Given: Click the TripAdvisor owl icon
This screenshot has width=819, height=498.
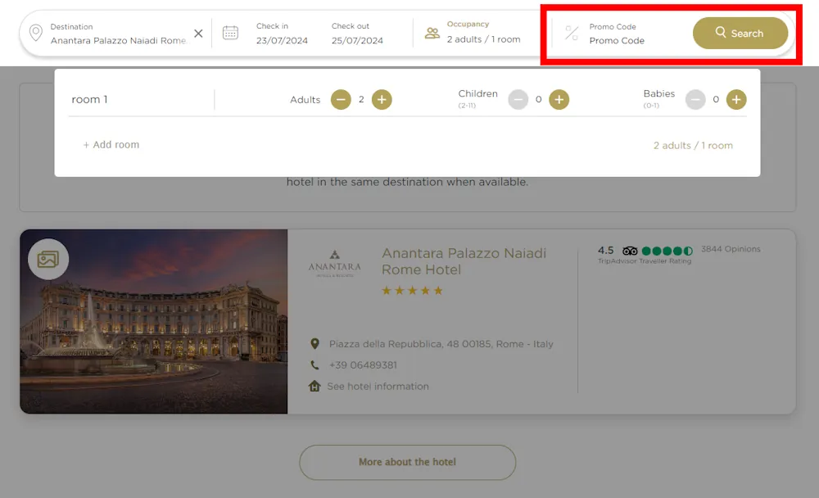Looking at the screenshot, I should coord(629,251).
